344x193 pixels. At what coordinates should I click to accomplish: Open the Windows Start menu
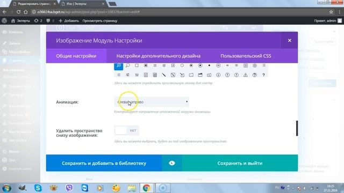pos(6,188)
